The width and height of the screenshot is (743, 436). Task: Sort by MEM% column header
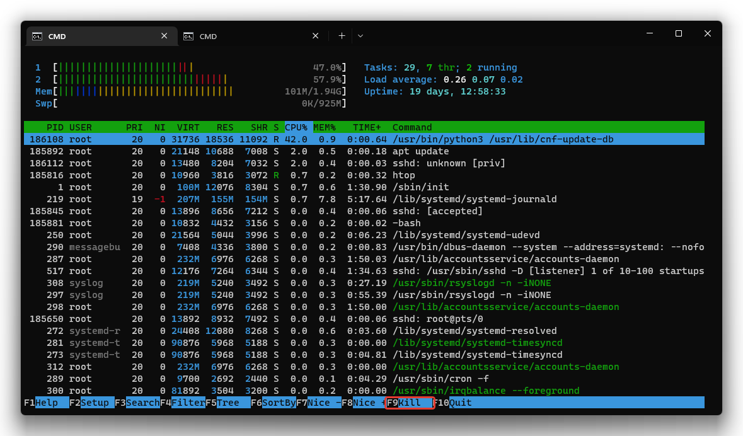325,127
